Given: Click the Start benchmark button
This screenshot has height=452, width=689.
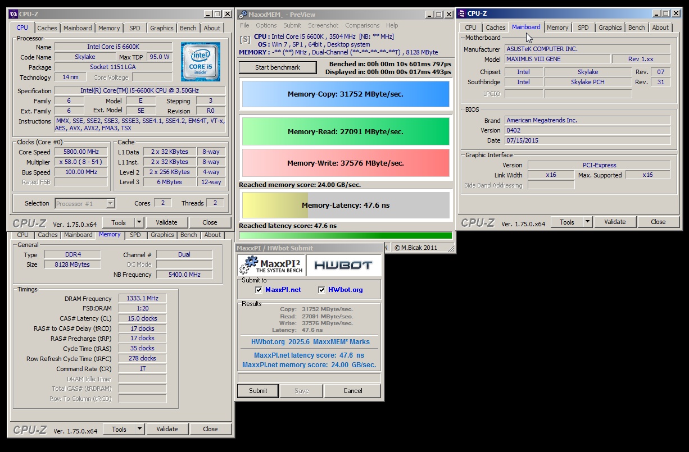Looking at the screenshot, I should click(278, 67).
